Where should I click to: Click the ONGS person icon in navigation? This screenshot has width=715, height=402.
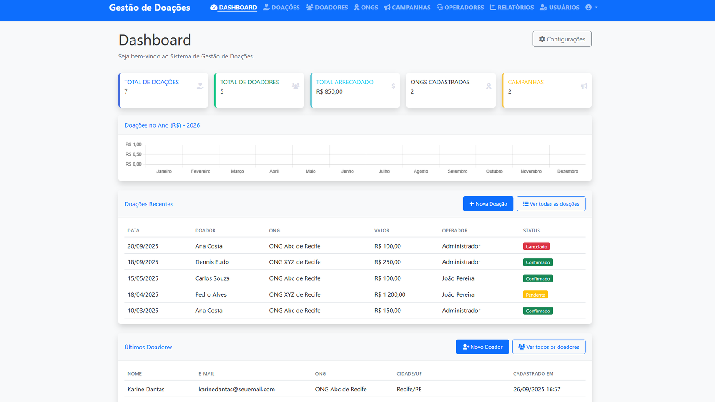click(356, 7)
